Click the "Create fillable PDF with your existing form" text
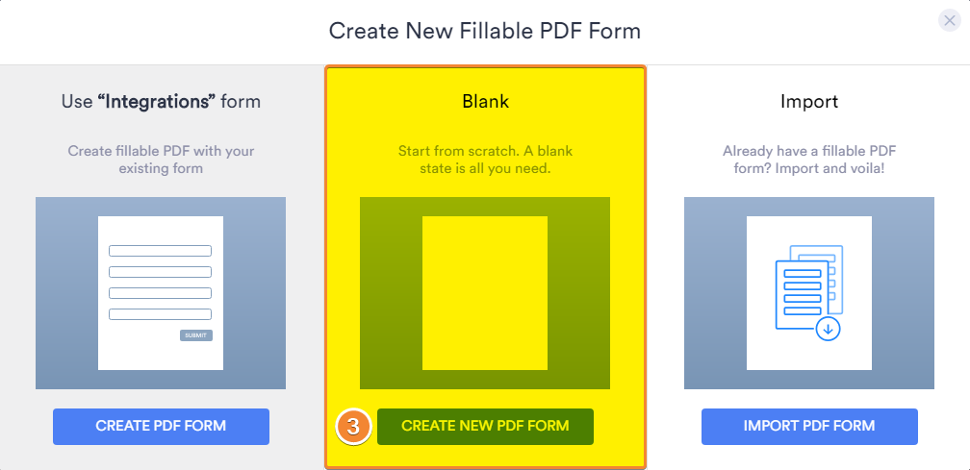970x470 pixels. 161,160
